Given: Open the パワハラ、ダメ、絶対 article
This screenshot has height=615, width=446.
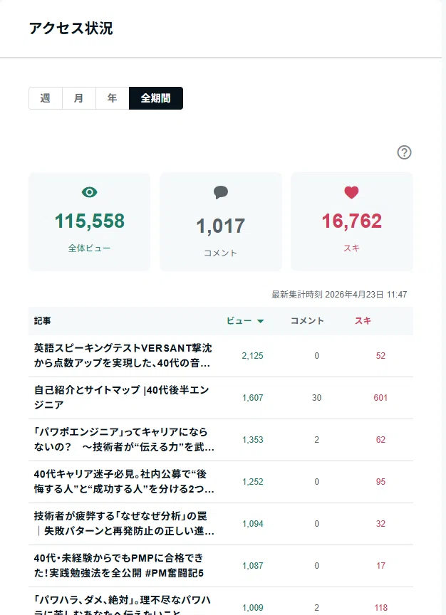Looking at the screenshot, I should coord(123,604).
